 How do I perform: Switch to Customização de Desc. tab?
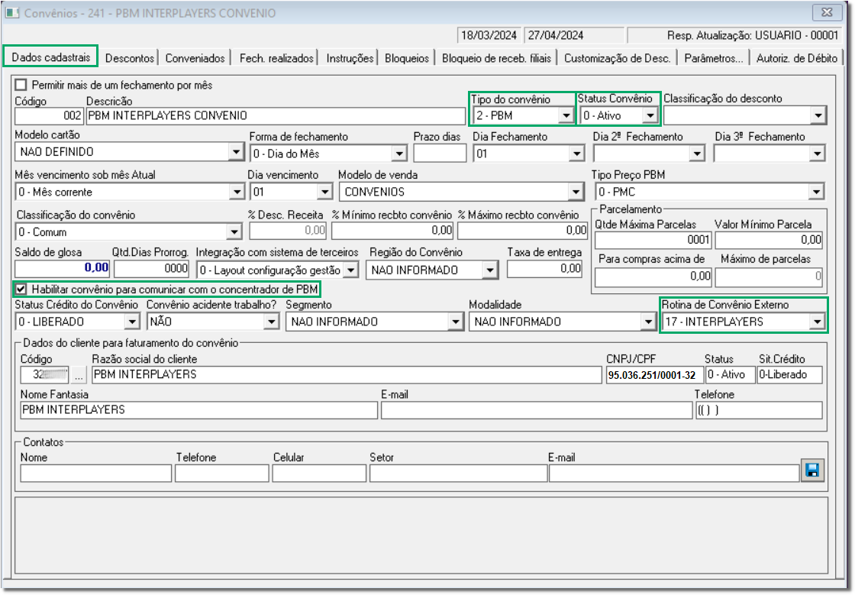(618, 58)
